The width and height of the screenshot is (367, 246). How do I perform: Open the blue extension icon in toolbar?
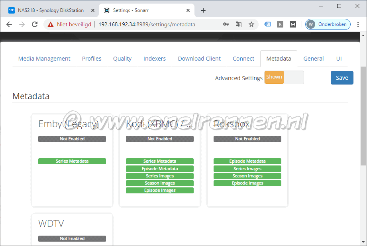[267, 24]
